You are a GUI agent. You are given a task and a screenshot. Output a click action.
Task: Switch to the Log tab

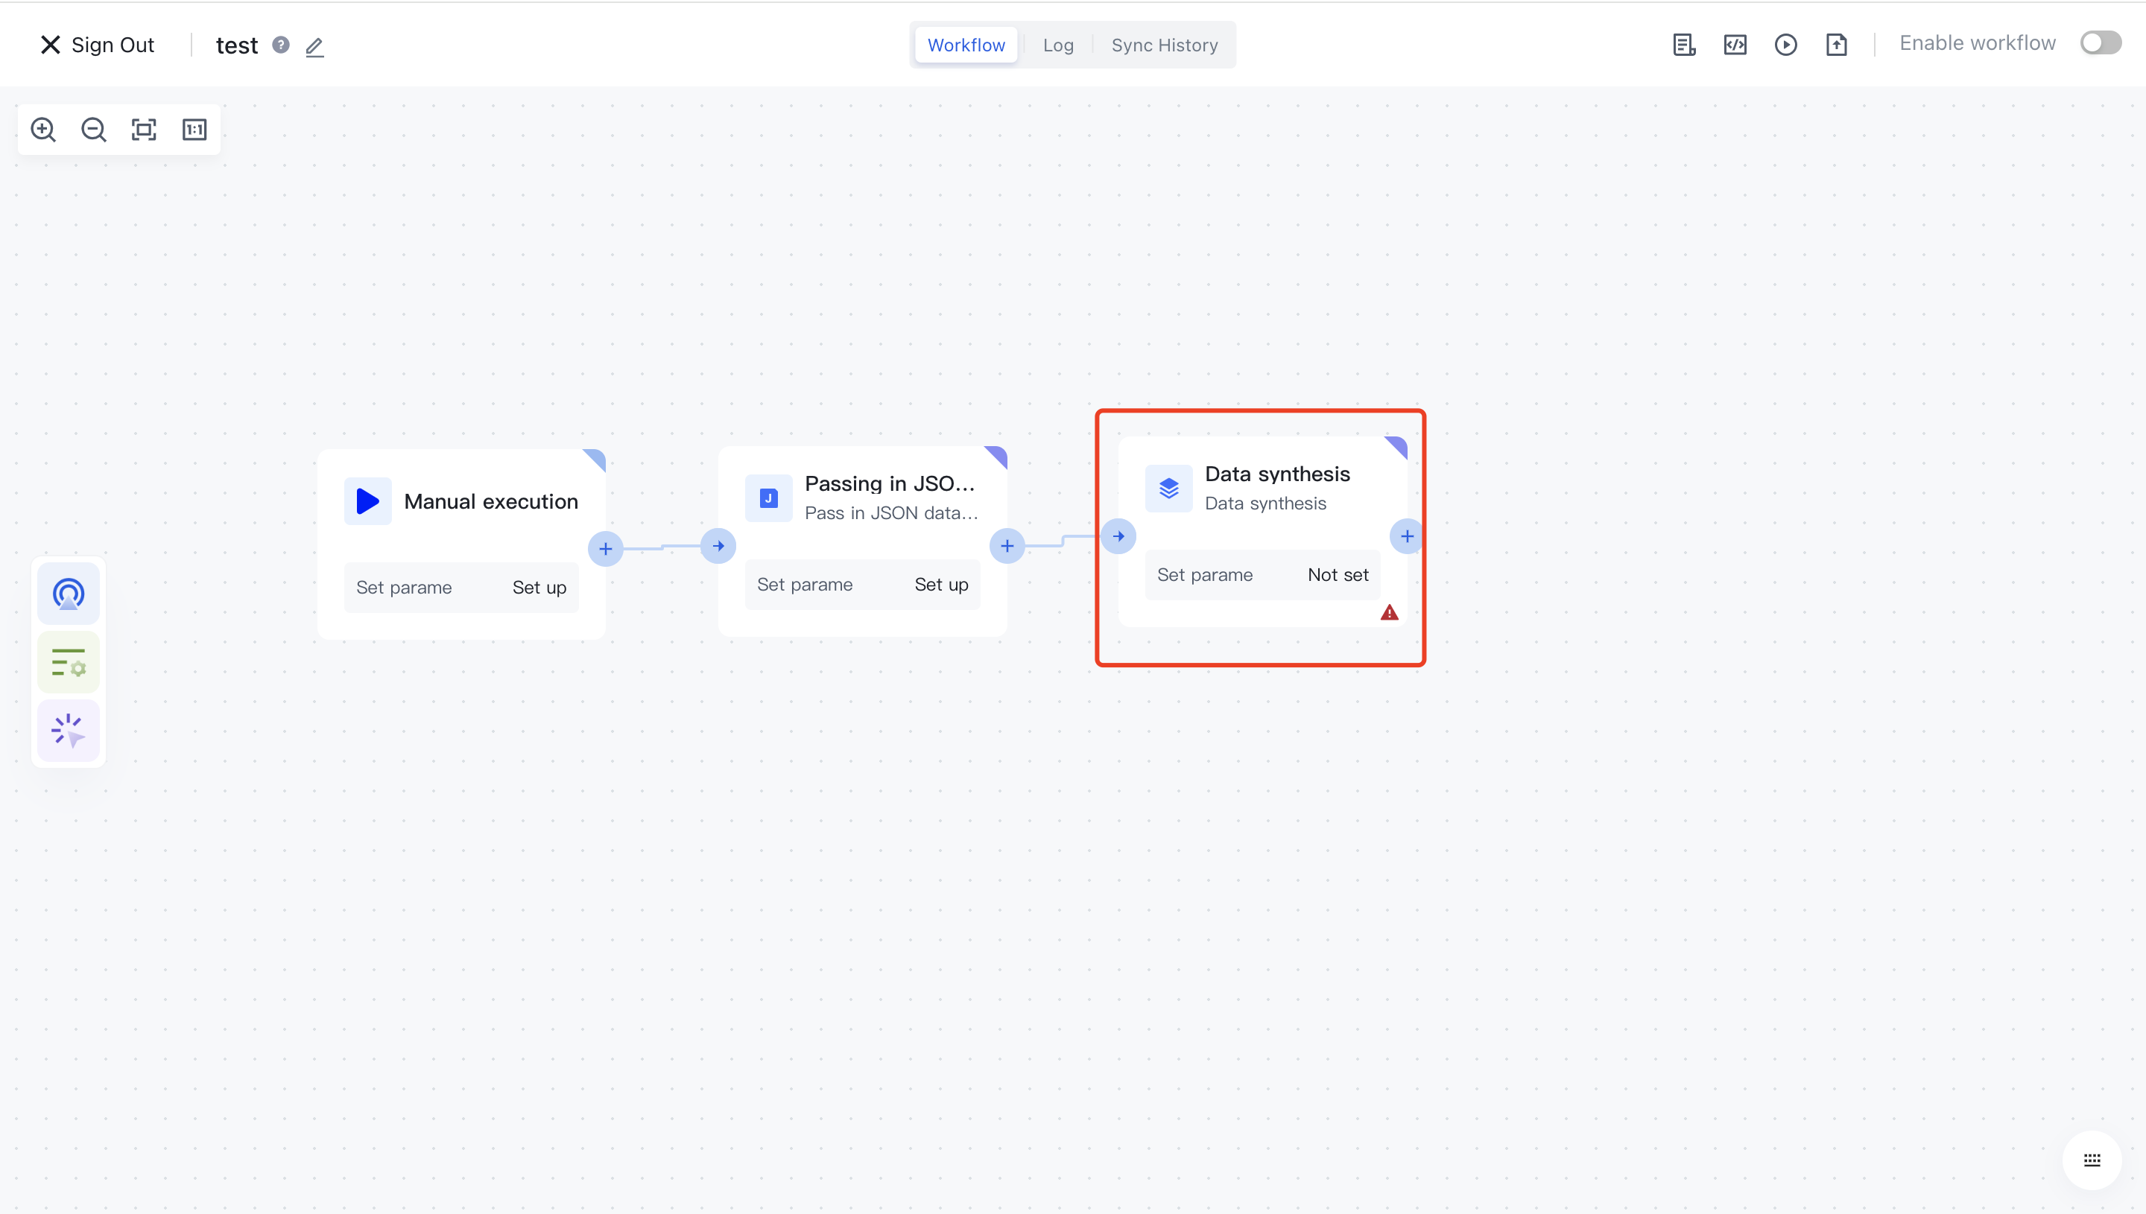pos(1057,45)
